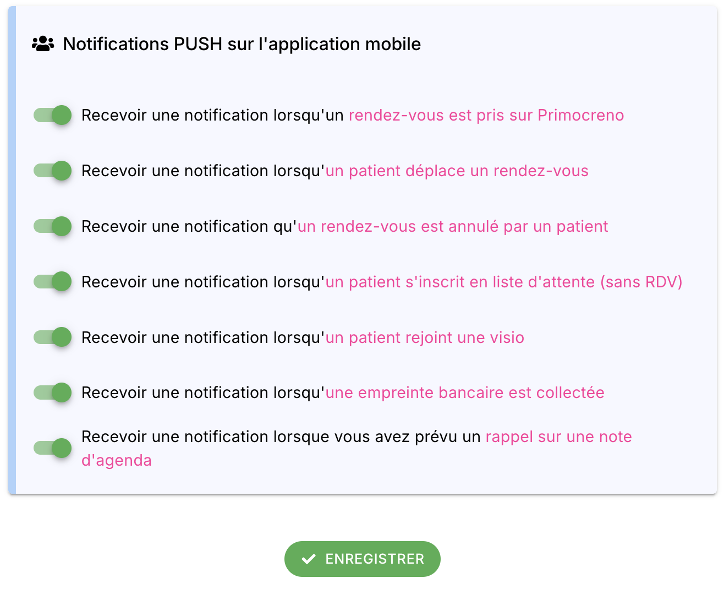
Task: Click "rappel sur une note d'agenda" text
Action: (x=558, y=437)
